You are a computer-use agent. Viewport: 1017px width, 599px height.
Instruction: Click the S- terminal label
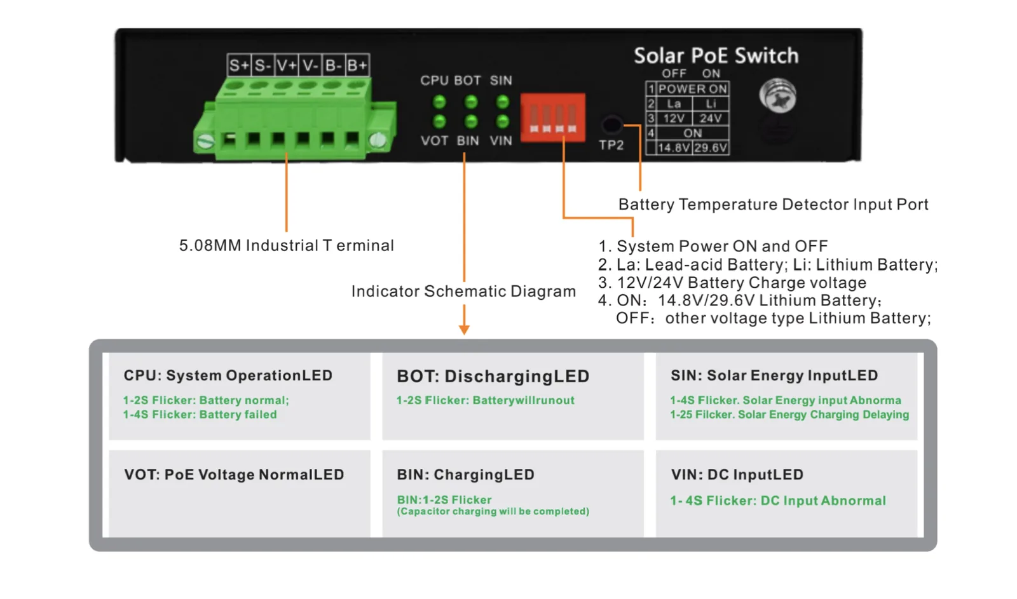point(263,65)
